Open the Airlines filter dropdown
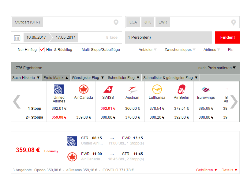Screen dimensions: 251x182 (x=212, y=50)
